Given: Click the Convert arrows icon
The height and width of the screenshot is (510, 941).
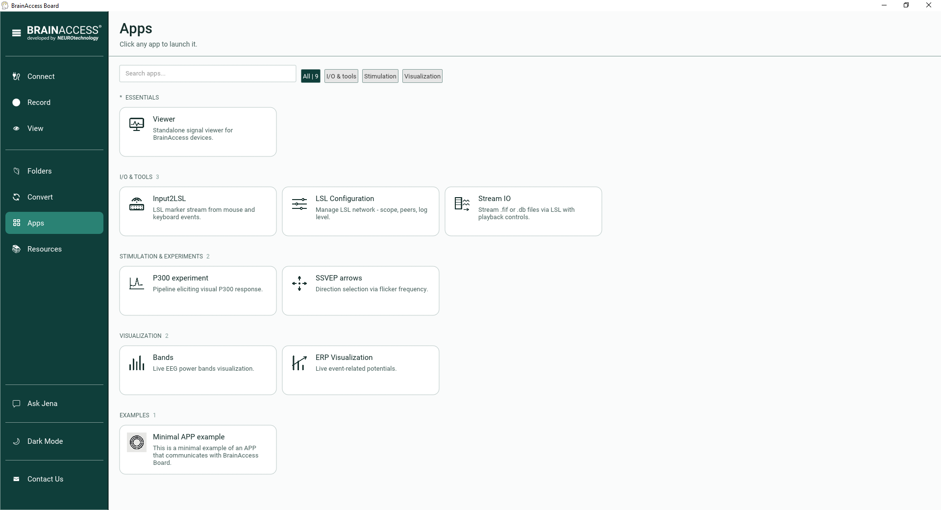Looking at the screenshot, I should coord(16,197).
